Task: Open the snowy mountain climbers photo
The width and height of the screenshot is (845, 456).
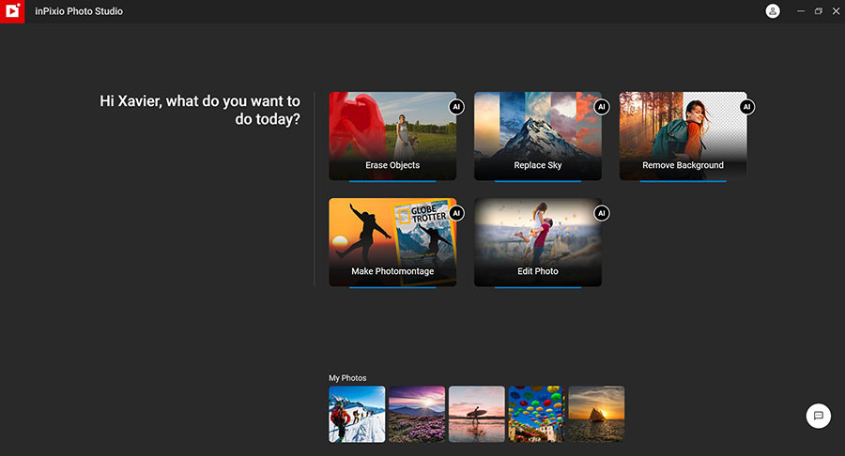Action: tap(357, 414)
